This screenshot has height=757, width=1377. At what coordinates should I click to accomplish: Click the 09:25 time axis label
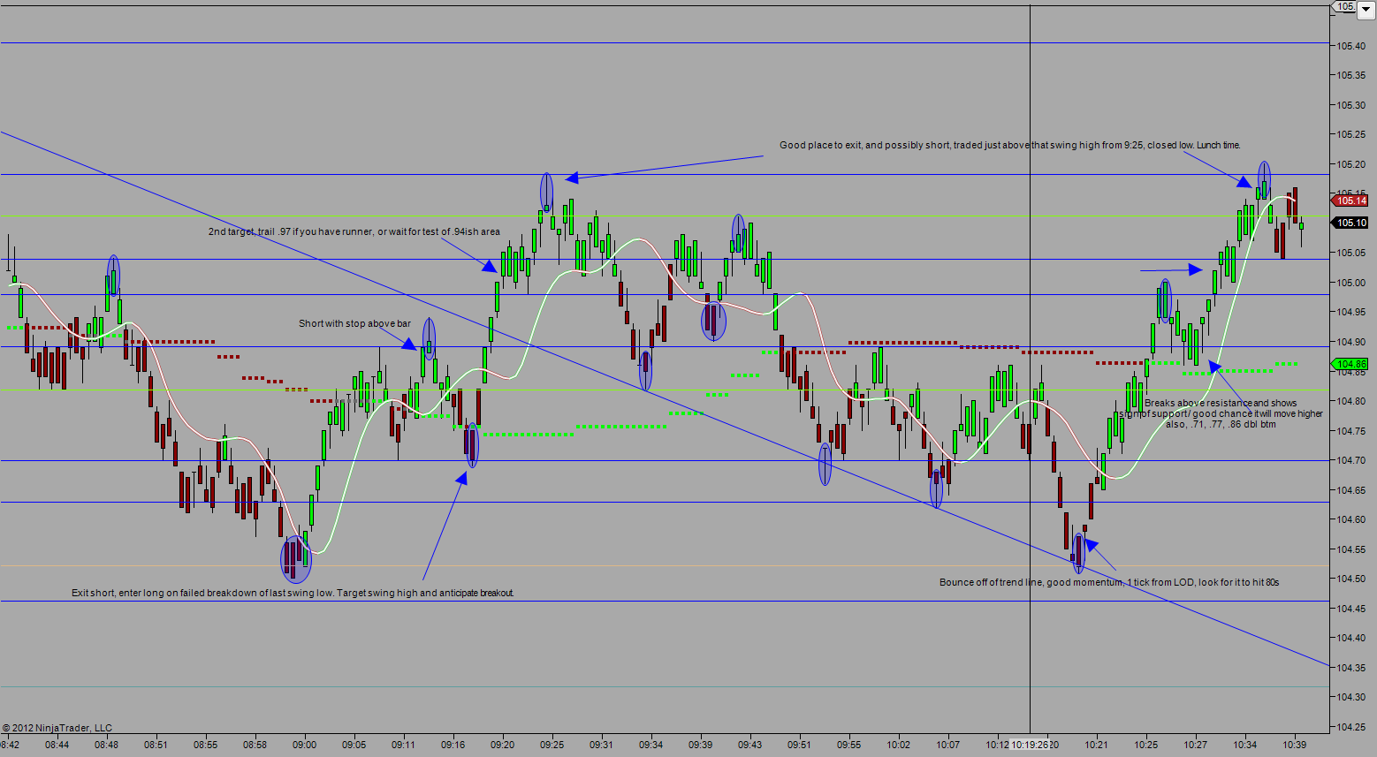point(552,745)
